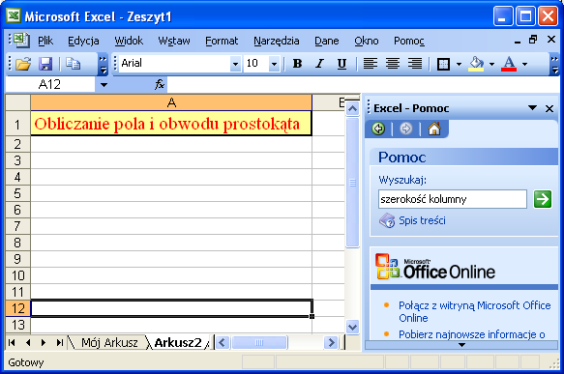Apply yellow fill color bucket
The width and height of the screenshot is (564, 374).
point(476,64)
